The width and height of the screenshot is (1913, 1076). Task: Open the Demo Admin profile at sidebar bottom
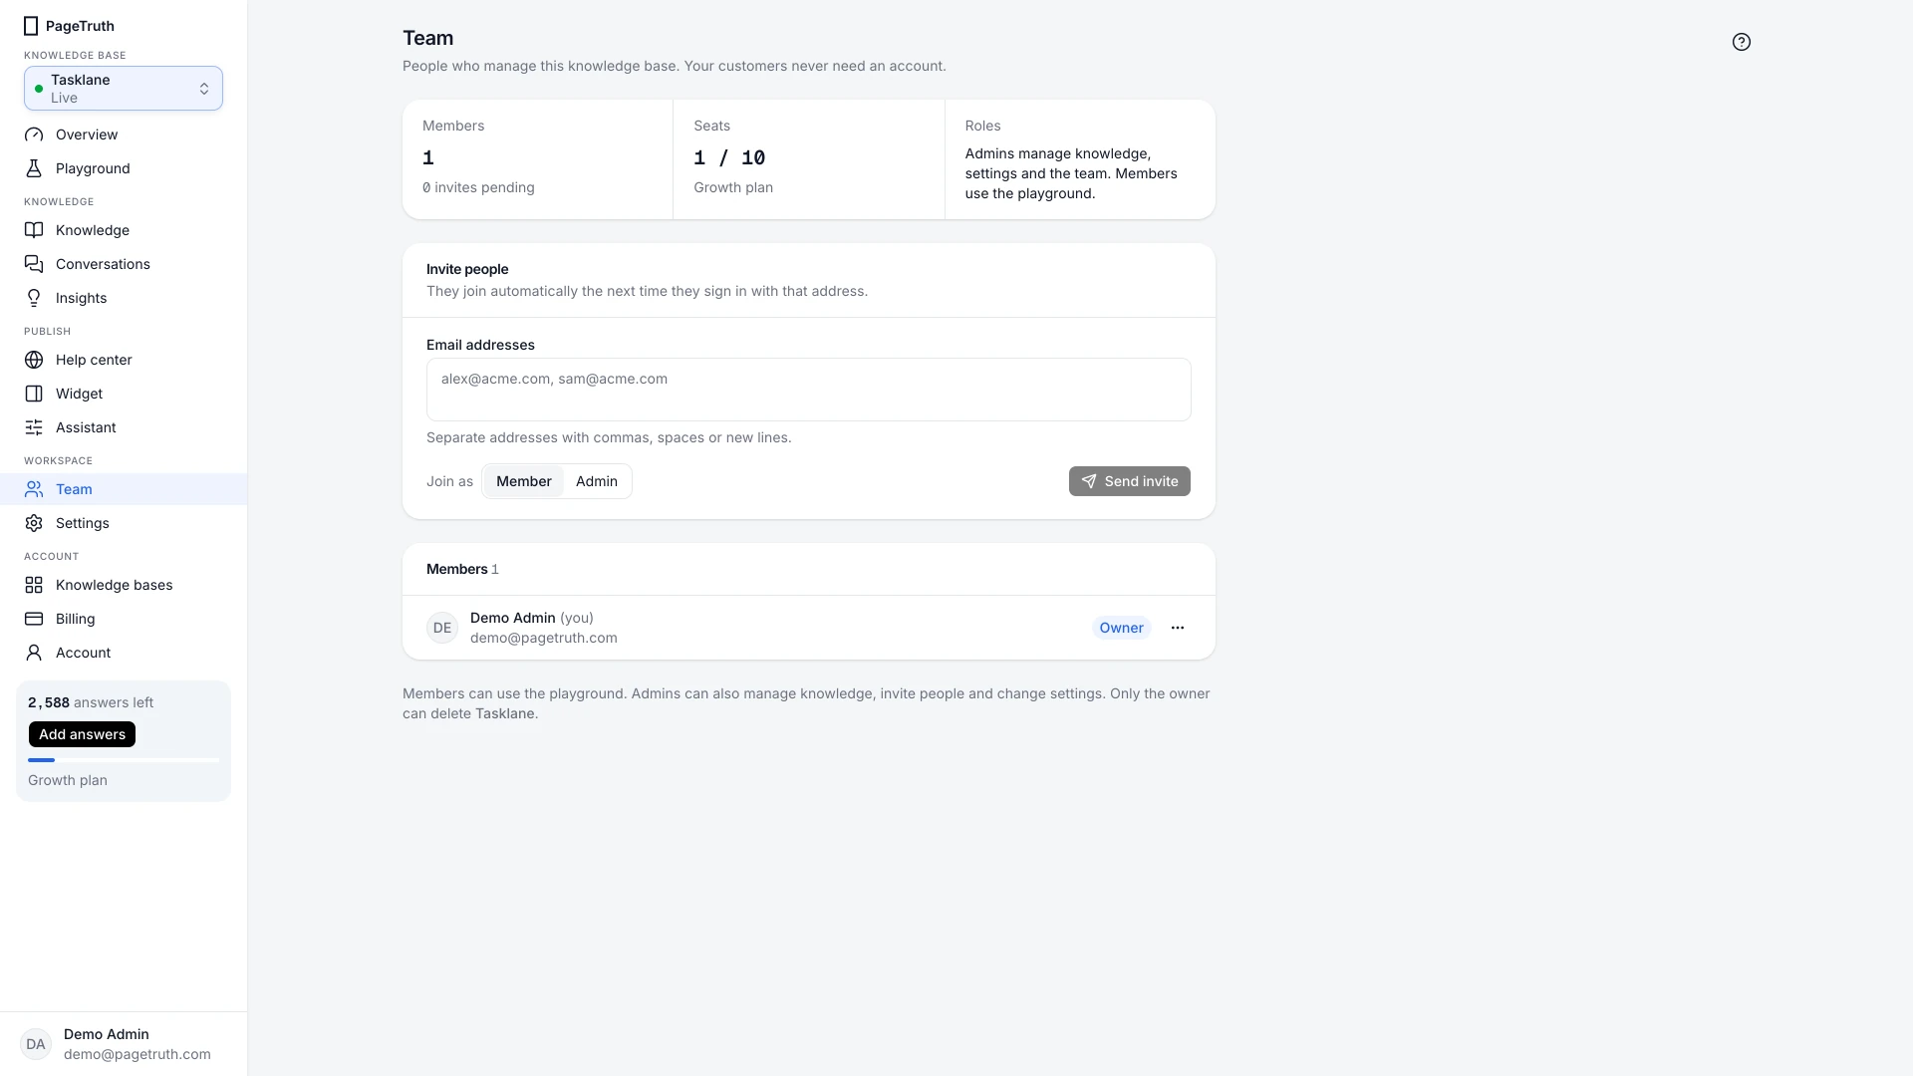coord(124,1044)
